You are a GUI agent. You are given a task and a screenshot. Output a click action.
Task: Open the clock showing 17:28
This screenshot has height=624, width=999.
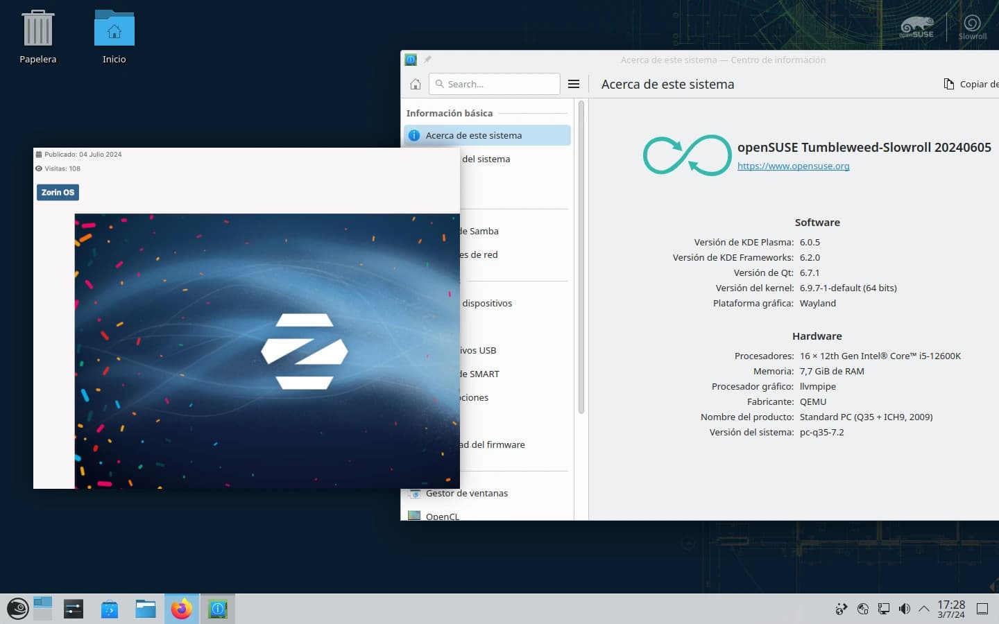(x=951, y=609)
